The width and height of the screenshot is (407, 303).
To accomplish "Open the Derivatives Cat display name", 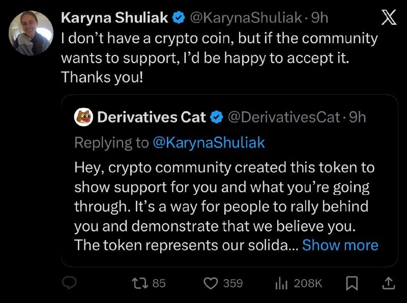I will (151, 117).
